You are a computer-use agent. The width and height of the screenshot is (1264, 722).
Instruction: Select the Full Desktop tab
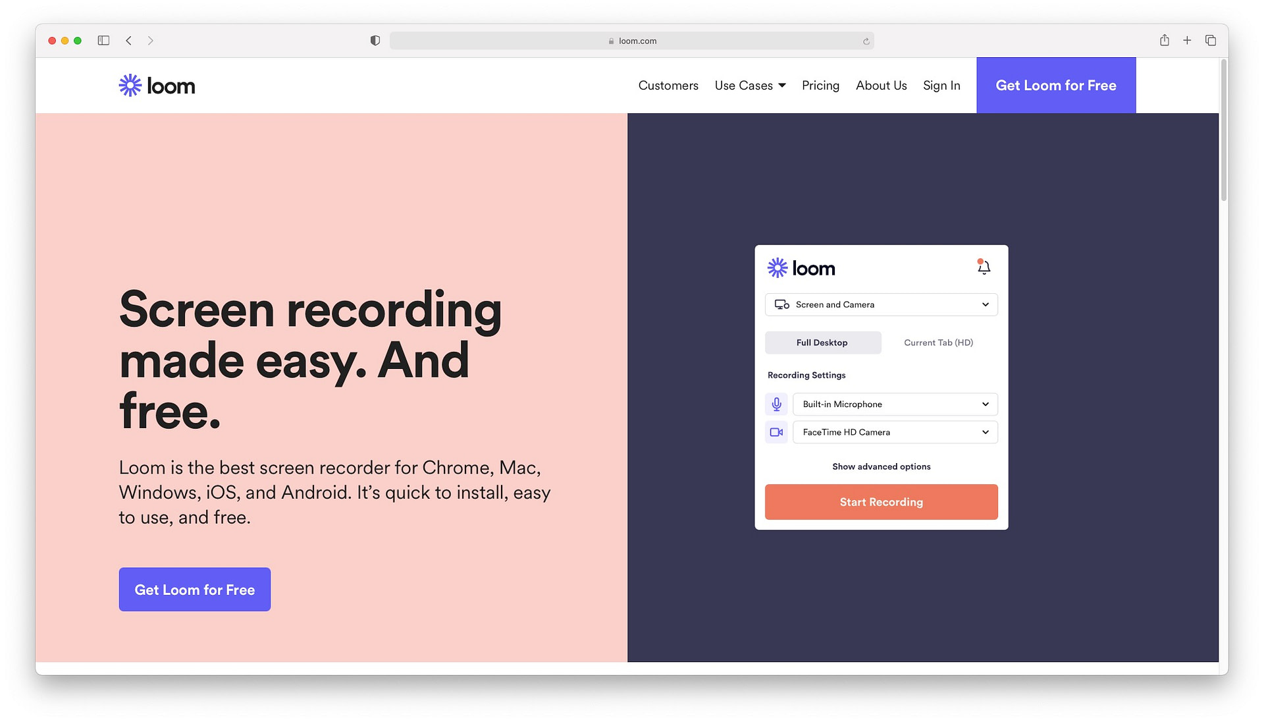[x=822, y=343]
